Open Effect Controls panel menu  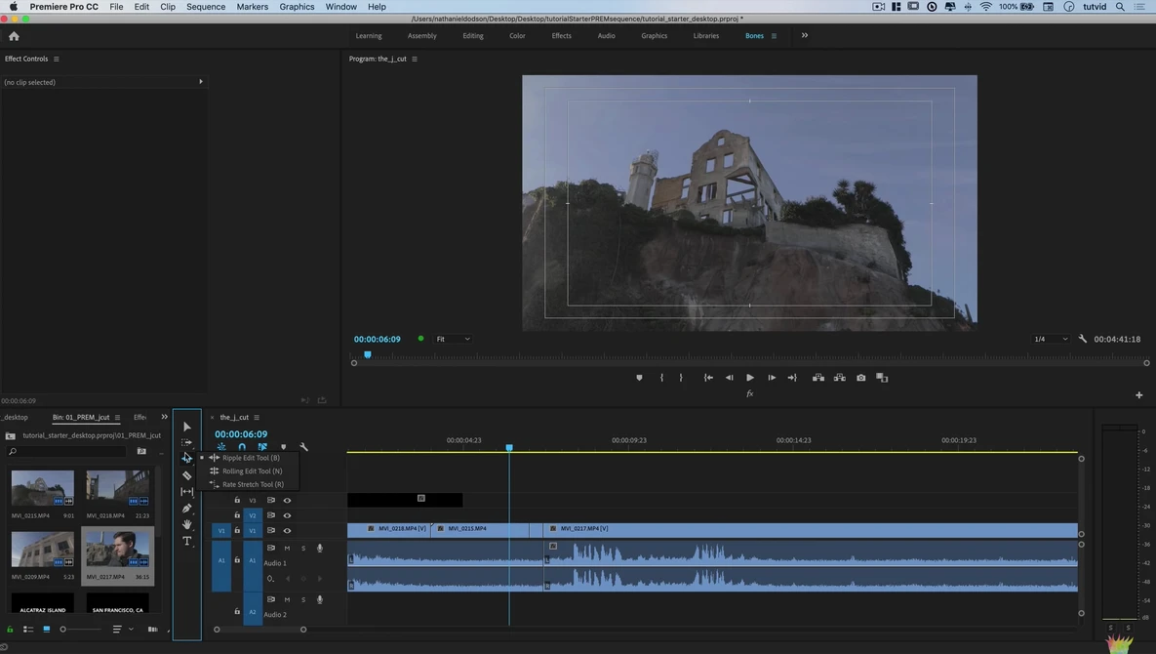pos(56,59)
